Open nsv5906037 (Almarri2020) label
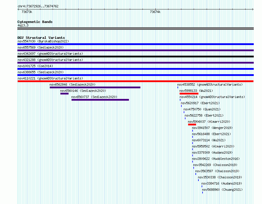The width and height of the screenshot is (262, 204). [x=209, y=122]
